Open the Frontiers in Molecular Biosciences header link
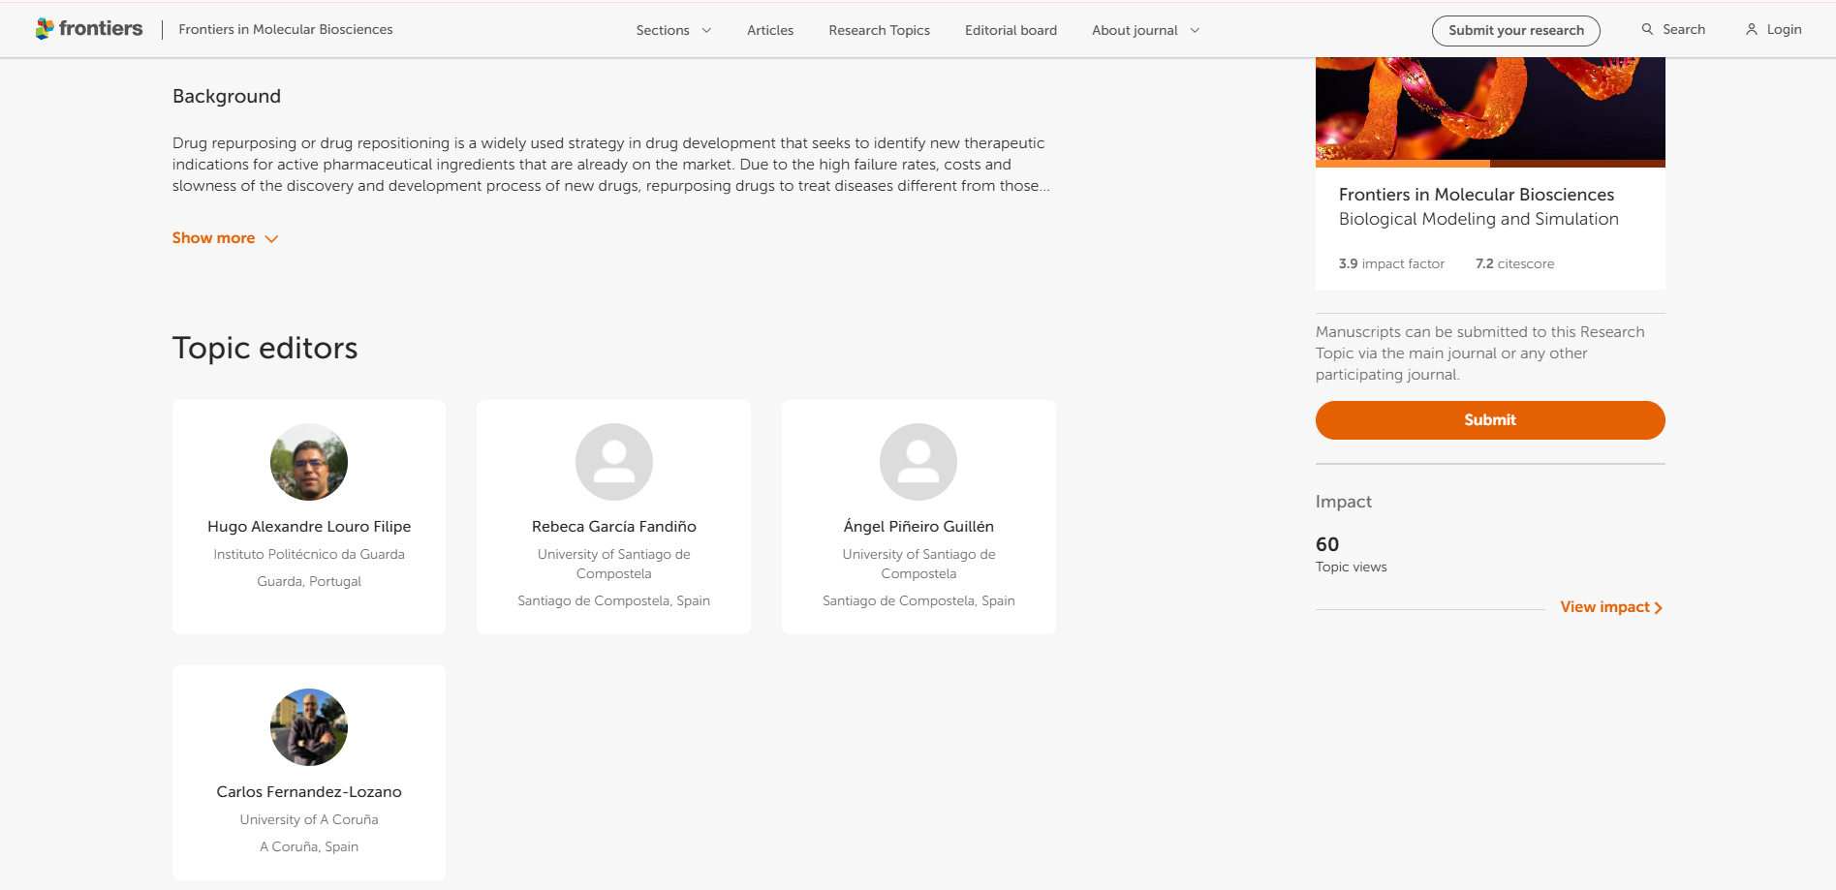1836x890 pixels. tap(286, 30)
